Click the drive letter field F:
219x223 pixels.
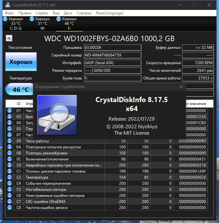[x=113, y=78]
